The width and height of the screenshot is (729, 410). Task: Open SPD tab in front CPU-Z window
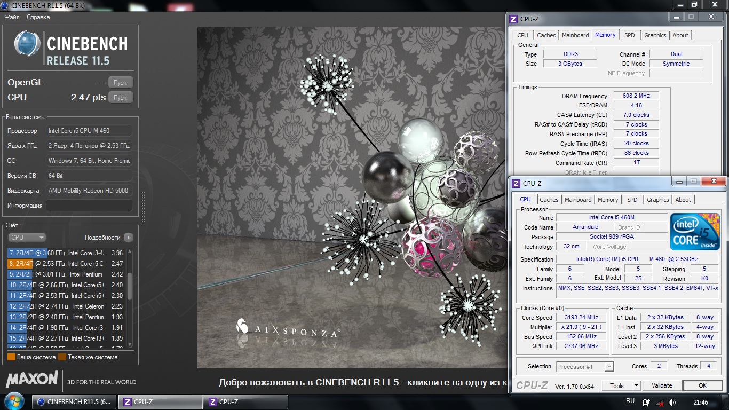[x=632, y=200]
